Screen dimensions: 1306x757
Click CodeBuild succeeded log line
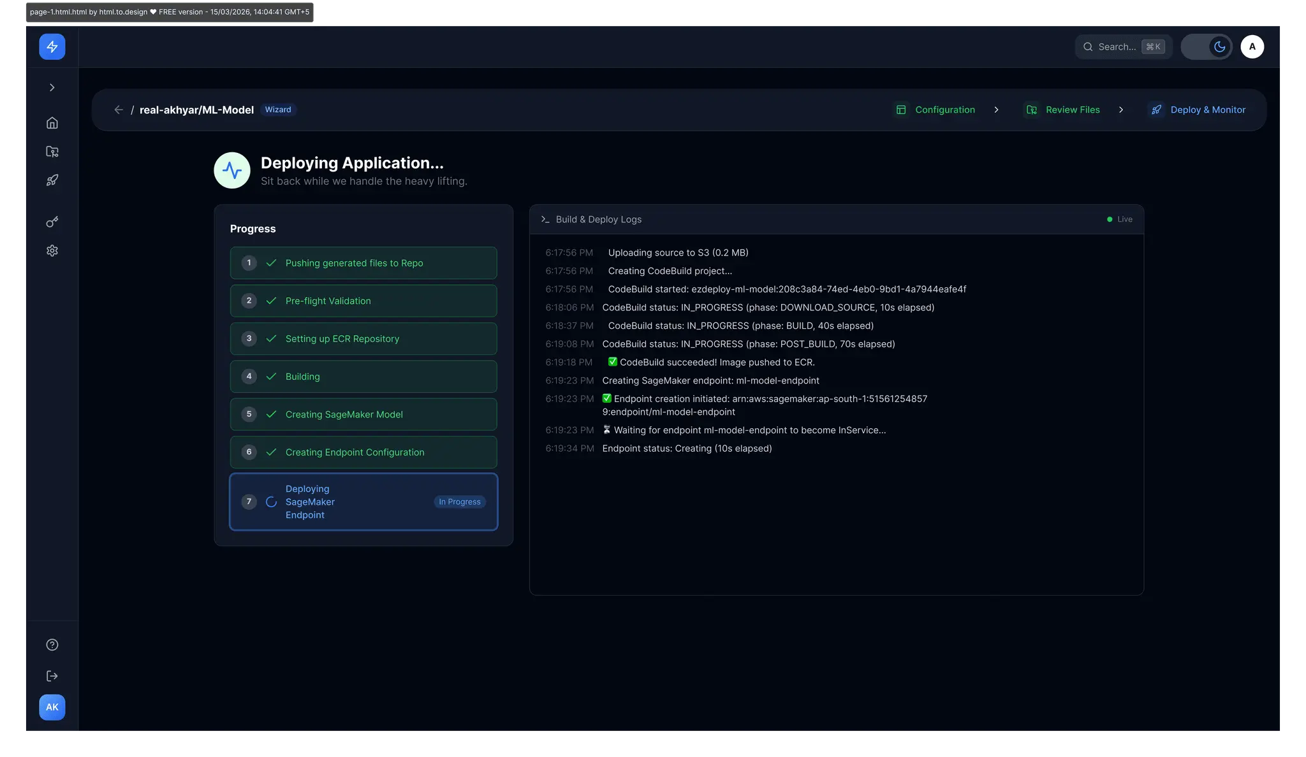tap(712, 363)
